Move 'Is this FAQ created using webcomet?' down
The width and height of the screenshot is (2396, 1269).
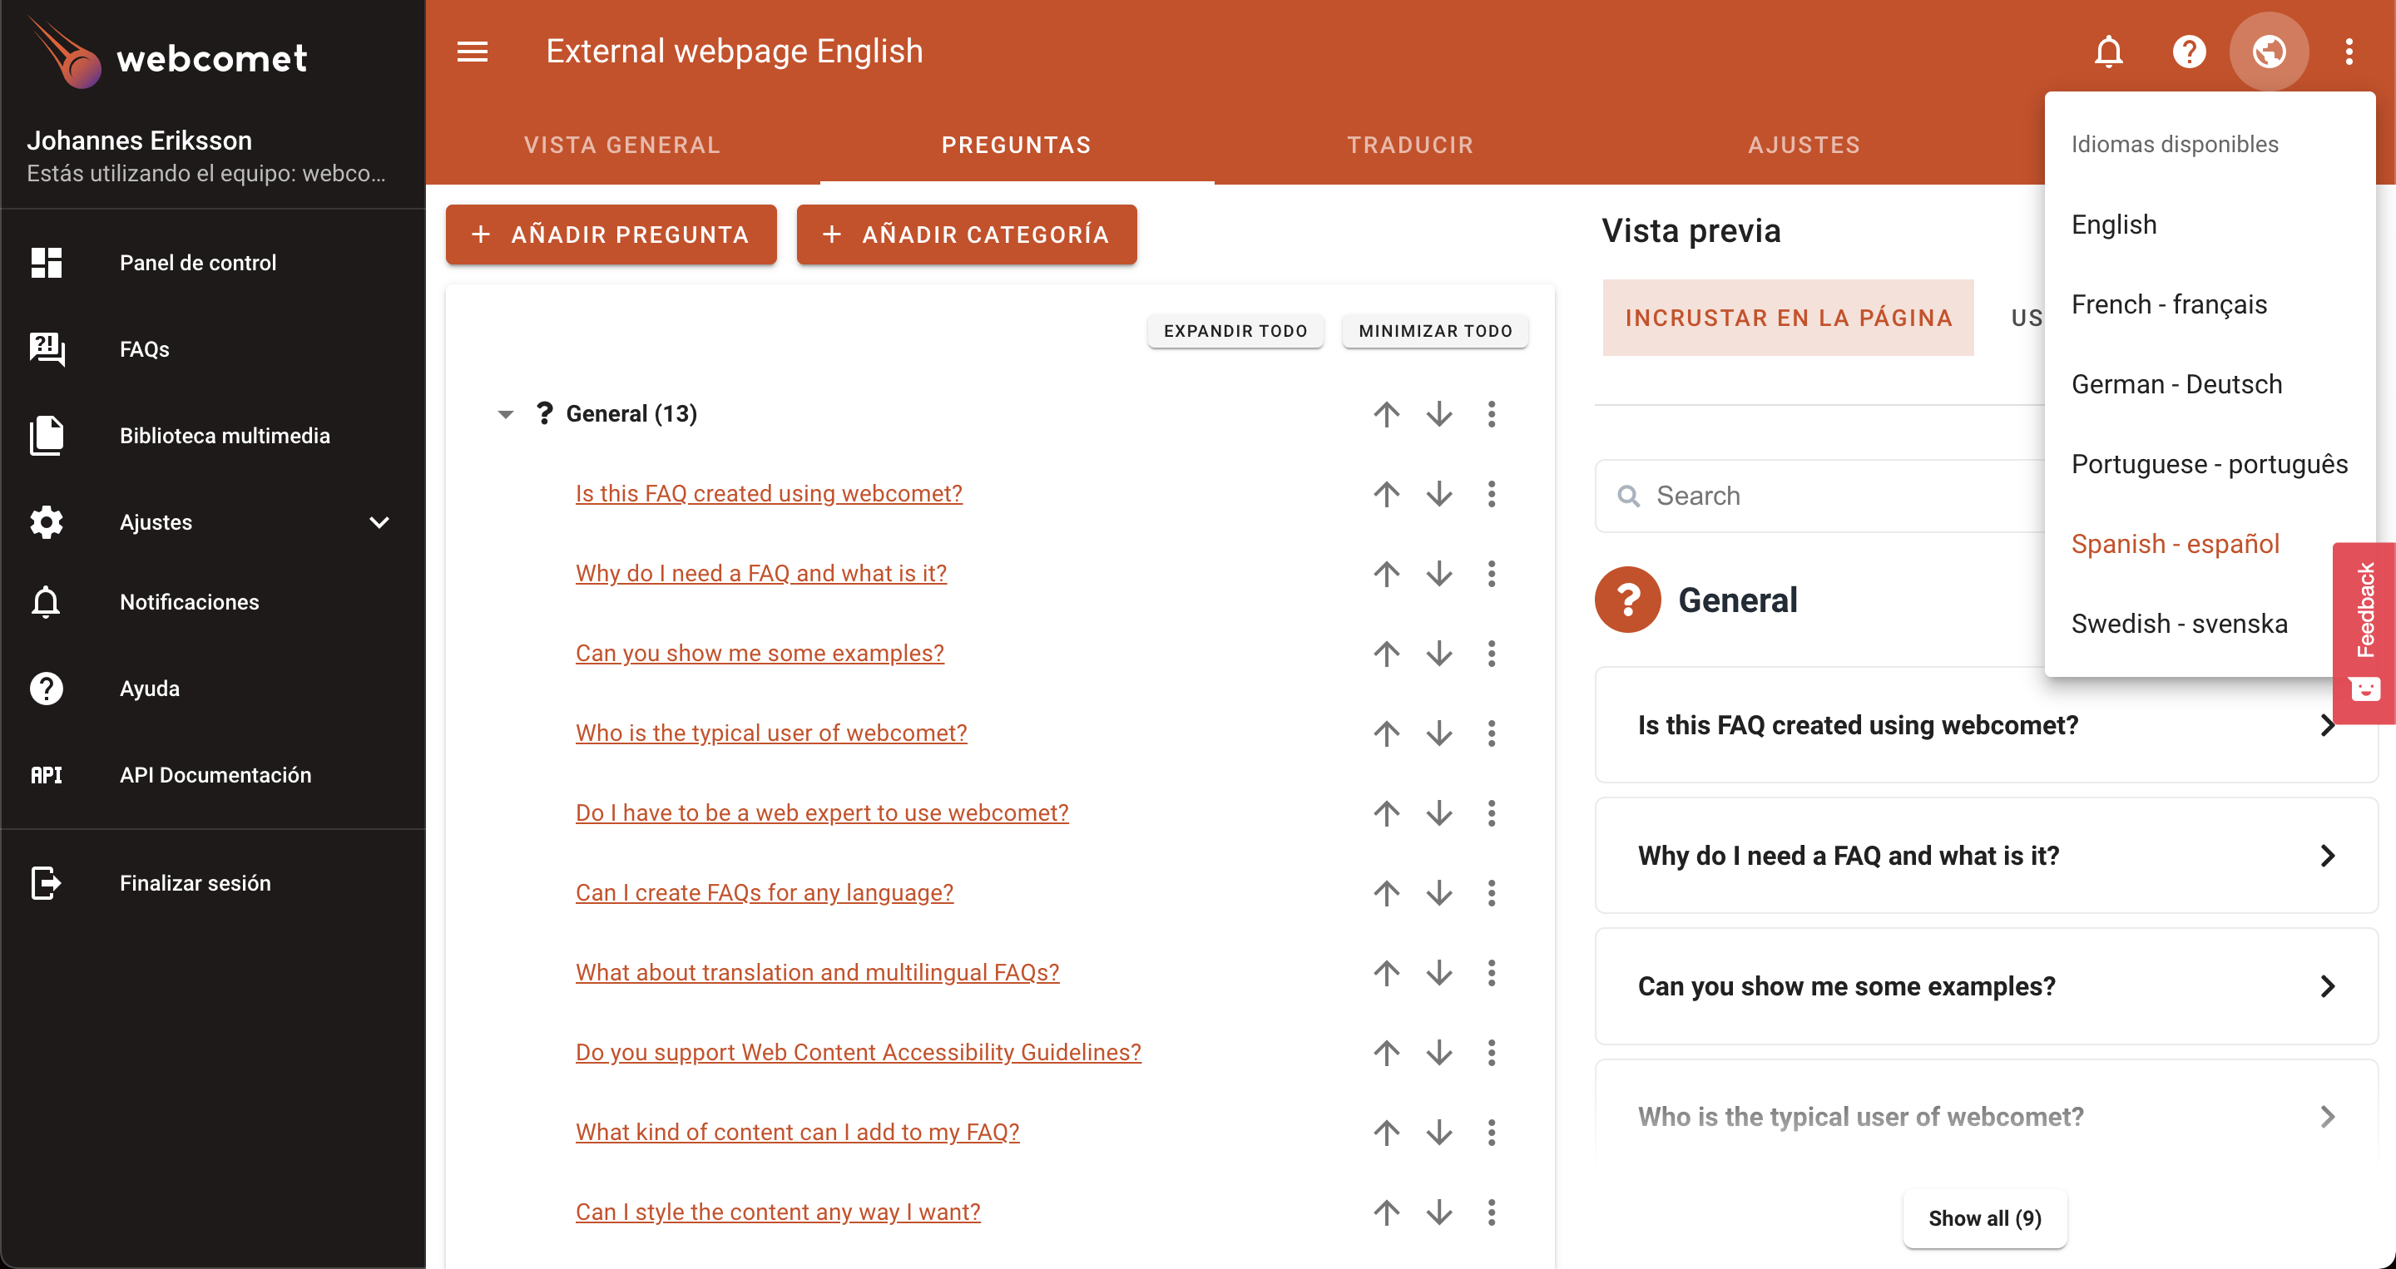tap(1439, 494)
